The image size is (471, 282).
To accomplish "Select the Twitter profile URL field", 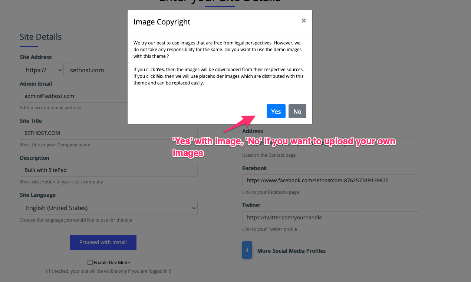I will tap(331, 218).
